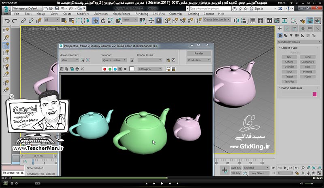Click the Render button in frame window
The height and width of the screenshot is (188, 324).
199,53
